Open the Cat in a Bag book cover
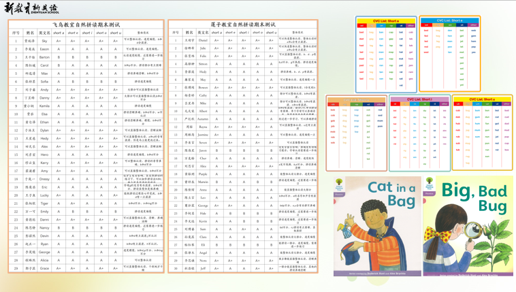 (377, 226)
